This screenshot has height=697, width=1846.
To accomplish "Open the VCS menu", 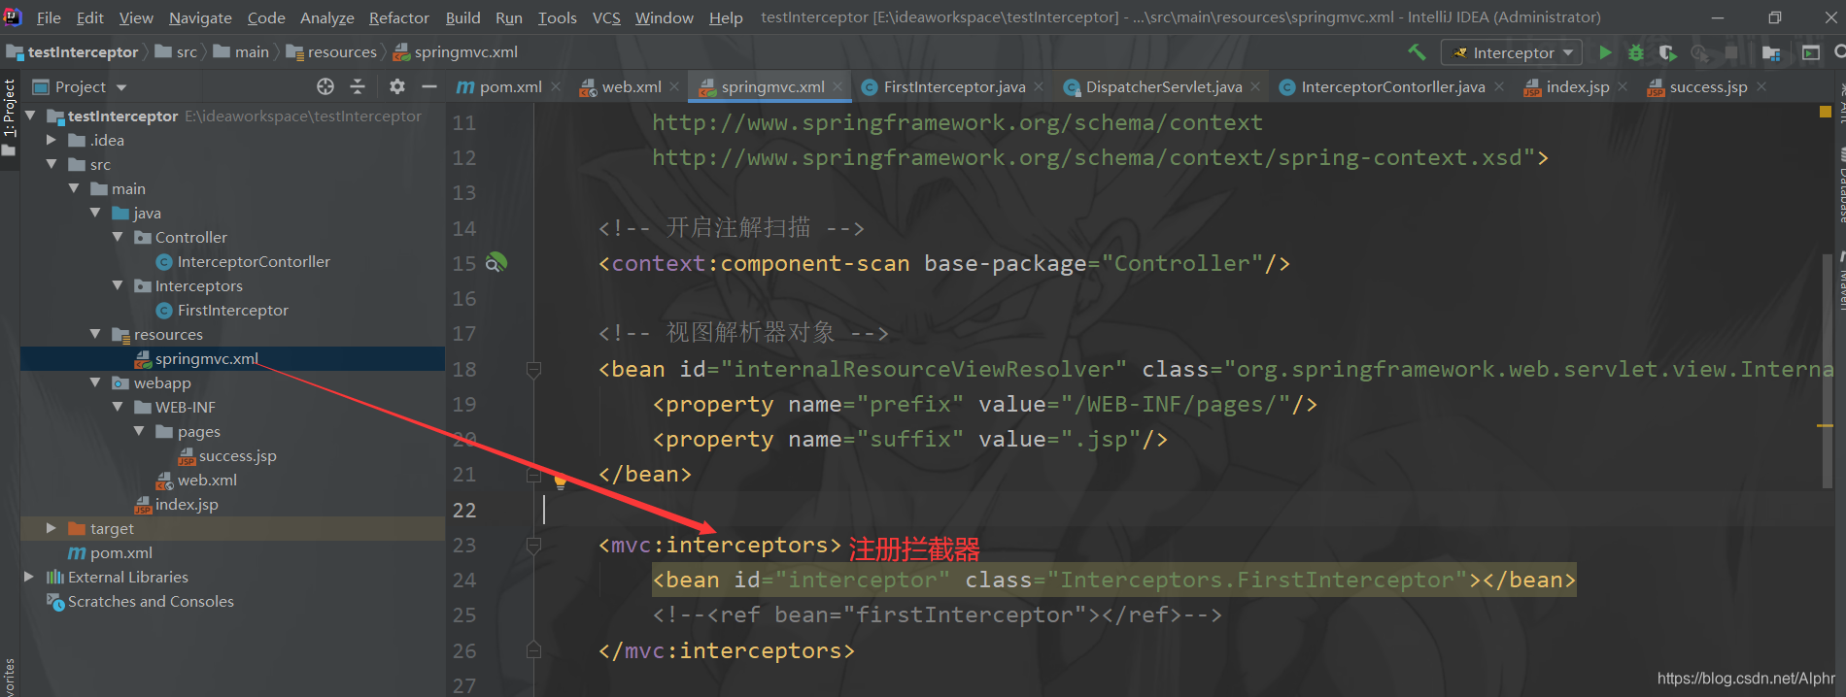I will coord(606,17).
